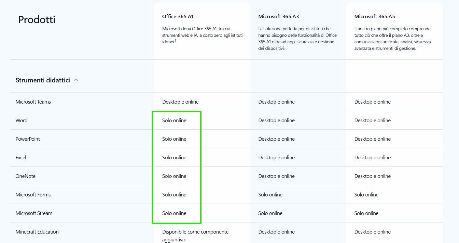
Task: Click Microsoft Teams 'Desktop e online' under A3
Action: point(276,102)
